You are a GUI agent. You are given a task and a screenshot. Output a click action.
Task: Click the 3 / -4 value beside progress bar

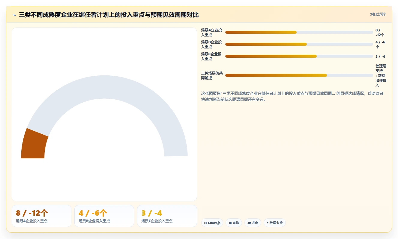[x=380, y=56]
